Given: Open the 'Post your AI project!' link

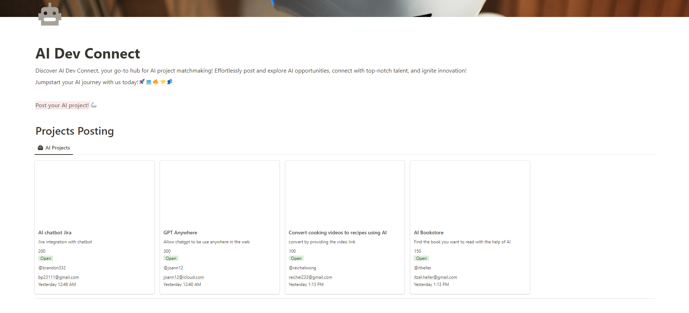Looking at the screenshot, I should (x=62, y=105).
